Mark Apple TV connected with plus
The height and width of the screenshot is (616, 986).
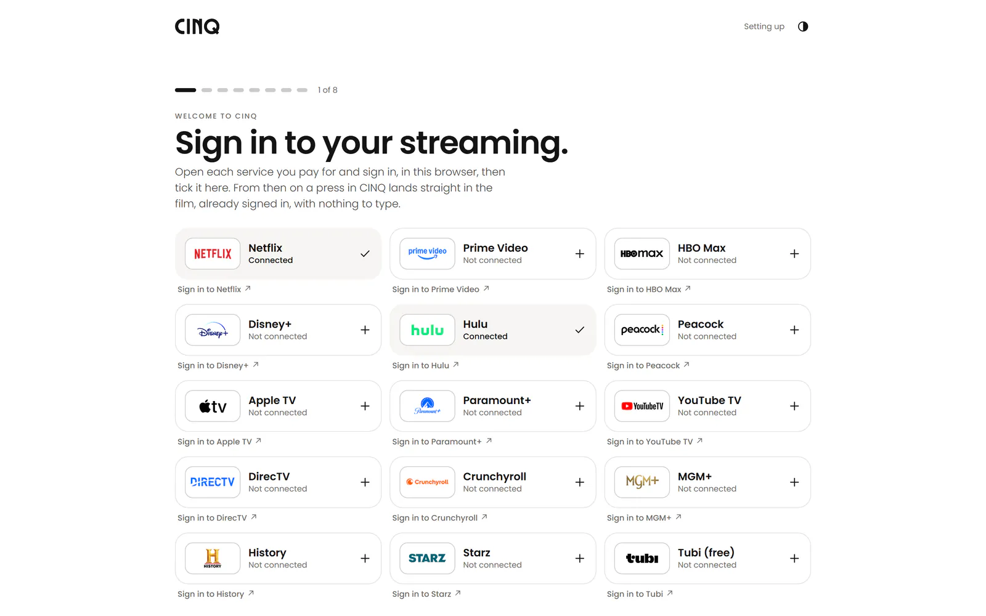365,406
